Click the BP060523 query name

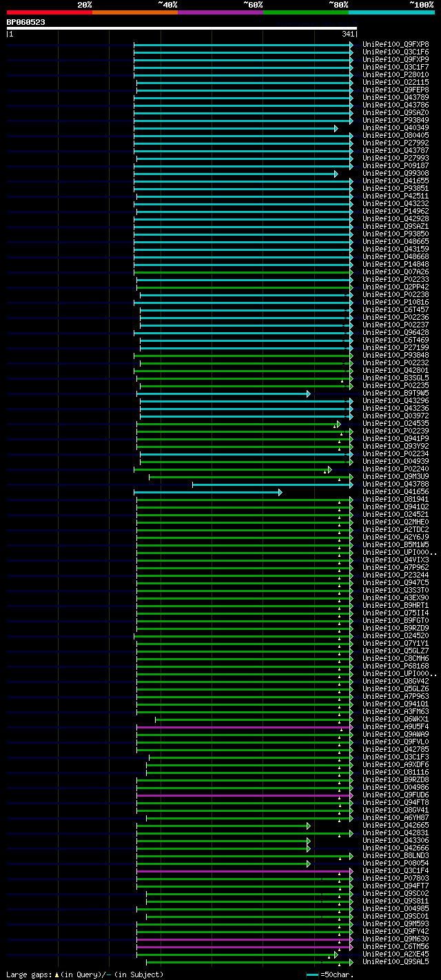[26, 22]
